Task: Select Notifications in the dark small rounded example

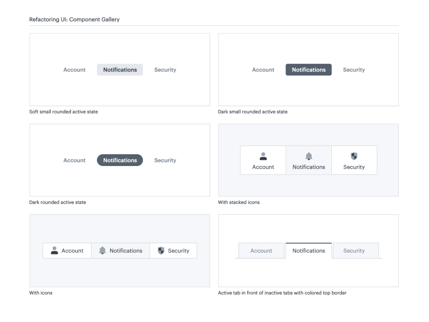Action: tap(308, 70)
